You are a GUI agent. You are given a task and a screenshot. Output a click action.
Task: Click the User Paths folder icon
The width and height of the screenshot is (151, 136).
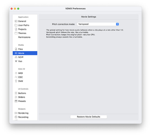click(x=16, y=25)
